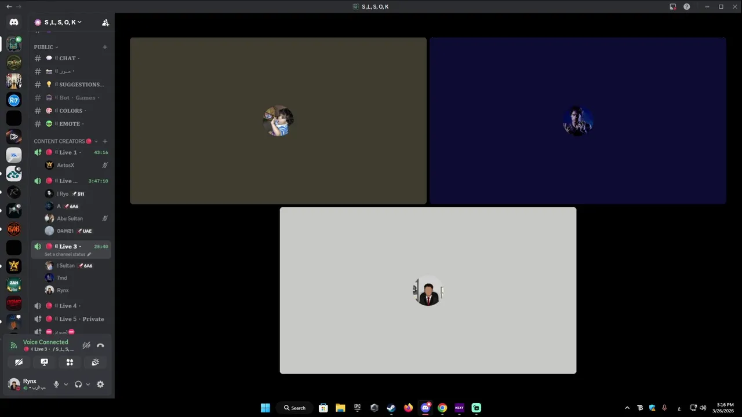
Task: Select Abu Sultan in voice list
Action: point(77,218)
